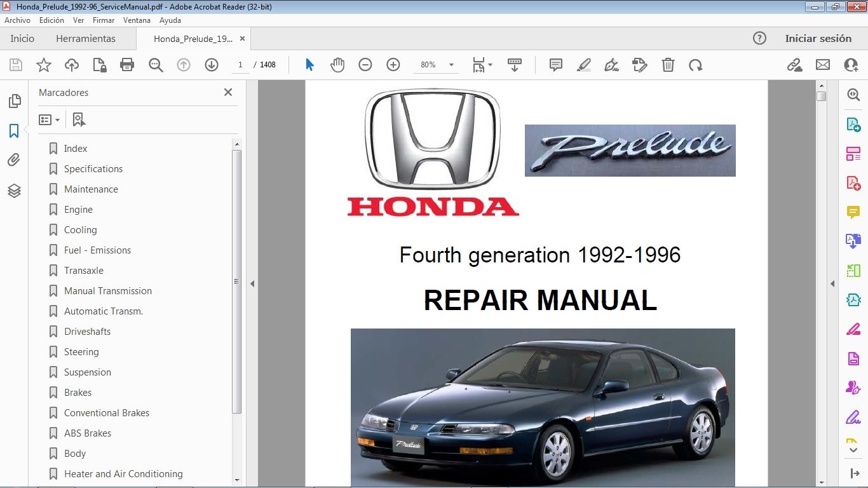This screenshot has height=488, width=868.
Task: Open the zoom level 80% dropdown
Action: (x=436, y=64)
